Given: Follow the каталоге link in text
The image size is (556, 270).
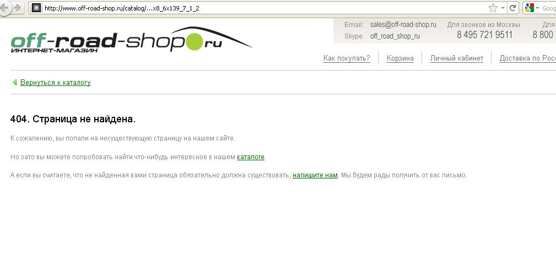Looking at the screenshot, I should click(251, 157).
